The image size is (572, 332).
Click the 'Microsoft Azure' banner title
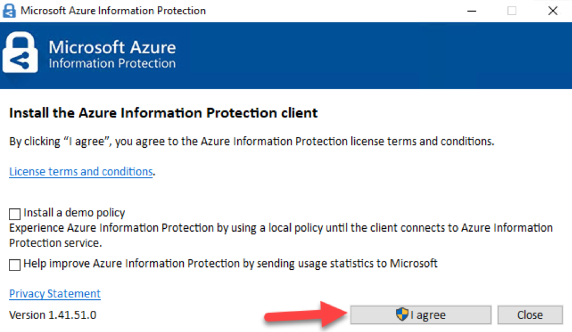click(x=112, y=47)
